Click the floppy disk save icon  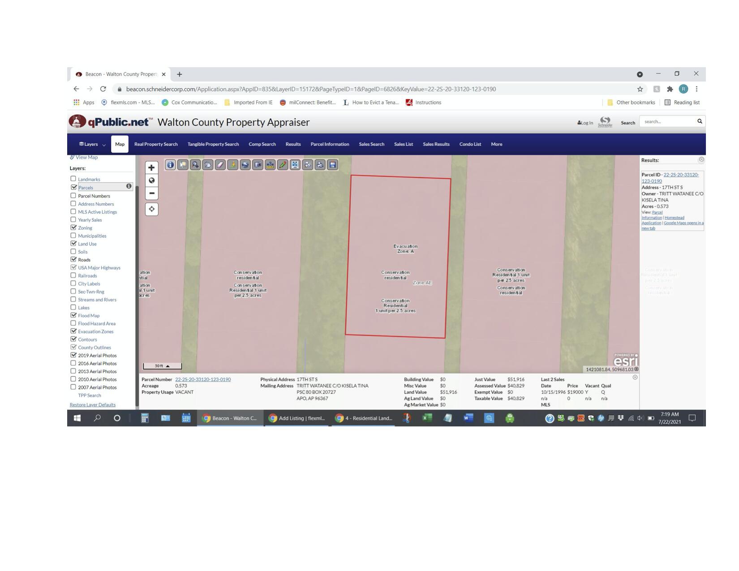(332, 165)
